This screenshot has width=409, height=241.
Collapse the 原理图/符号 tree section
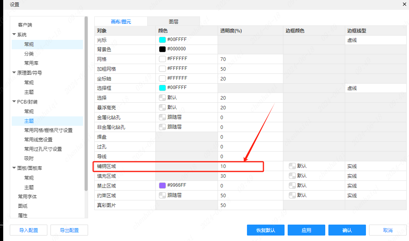pos(14,73)
